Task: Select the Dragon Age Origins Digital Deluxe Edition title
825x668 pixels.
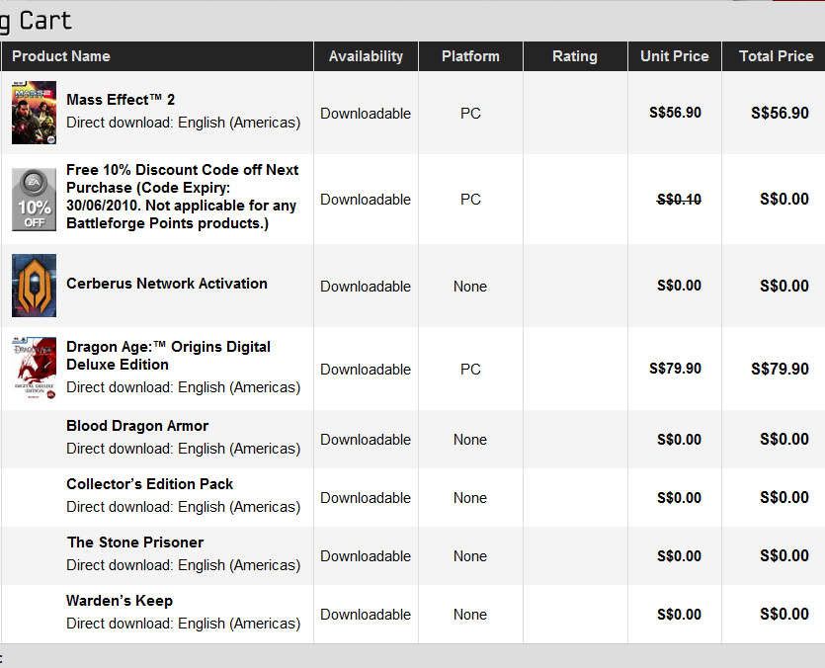Action: pos(168,356)
